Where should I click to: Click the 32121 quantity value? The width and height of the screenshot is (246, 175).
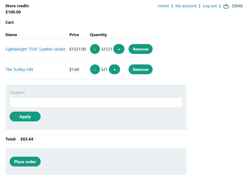coord(106,49)
